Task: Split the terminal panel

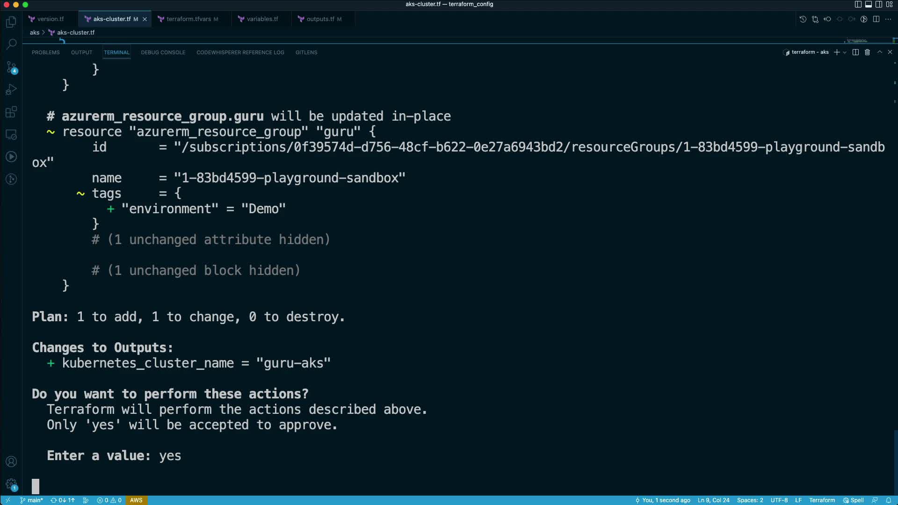Action: [x=855, y=52]
